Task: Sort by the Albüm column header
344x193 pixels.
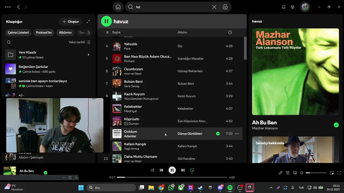Action: [182, 32]
